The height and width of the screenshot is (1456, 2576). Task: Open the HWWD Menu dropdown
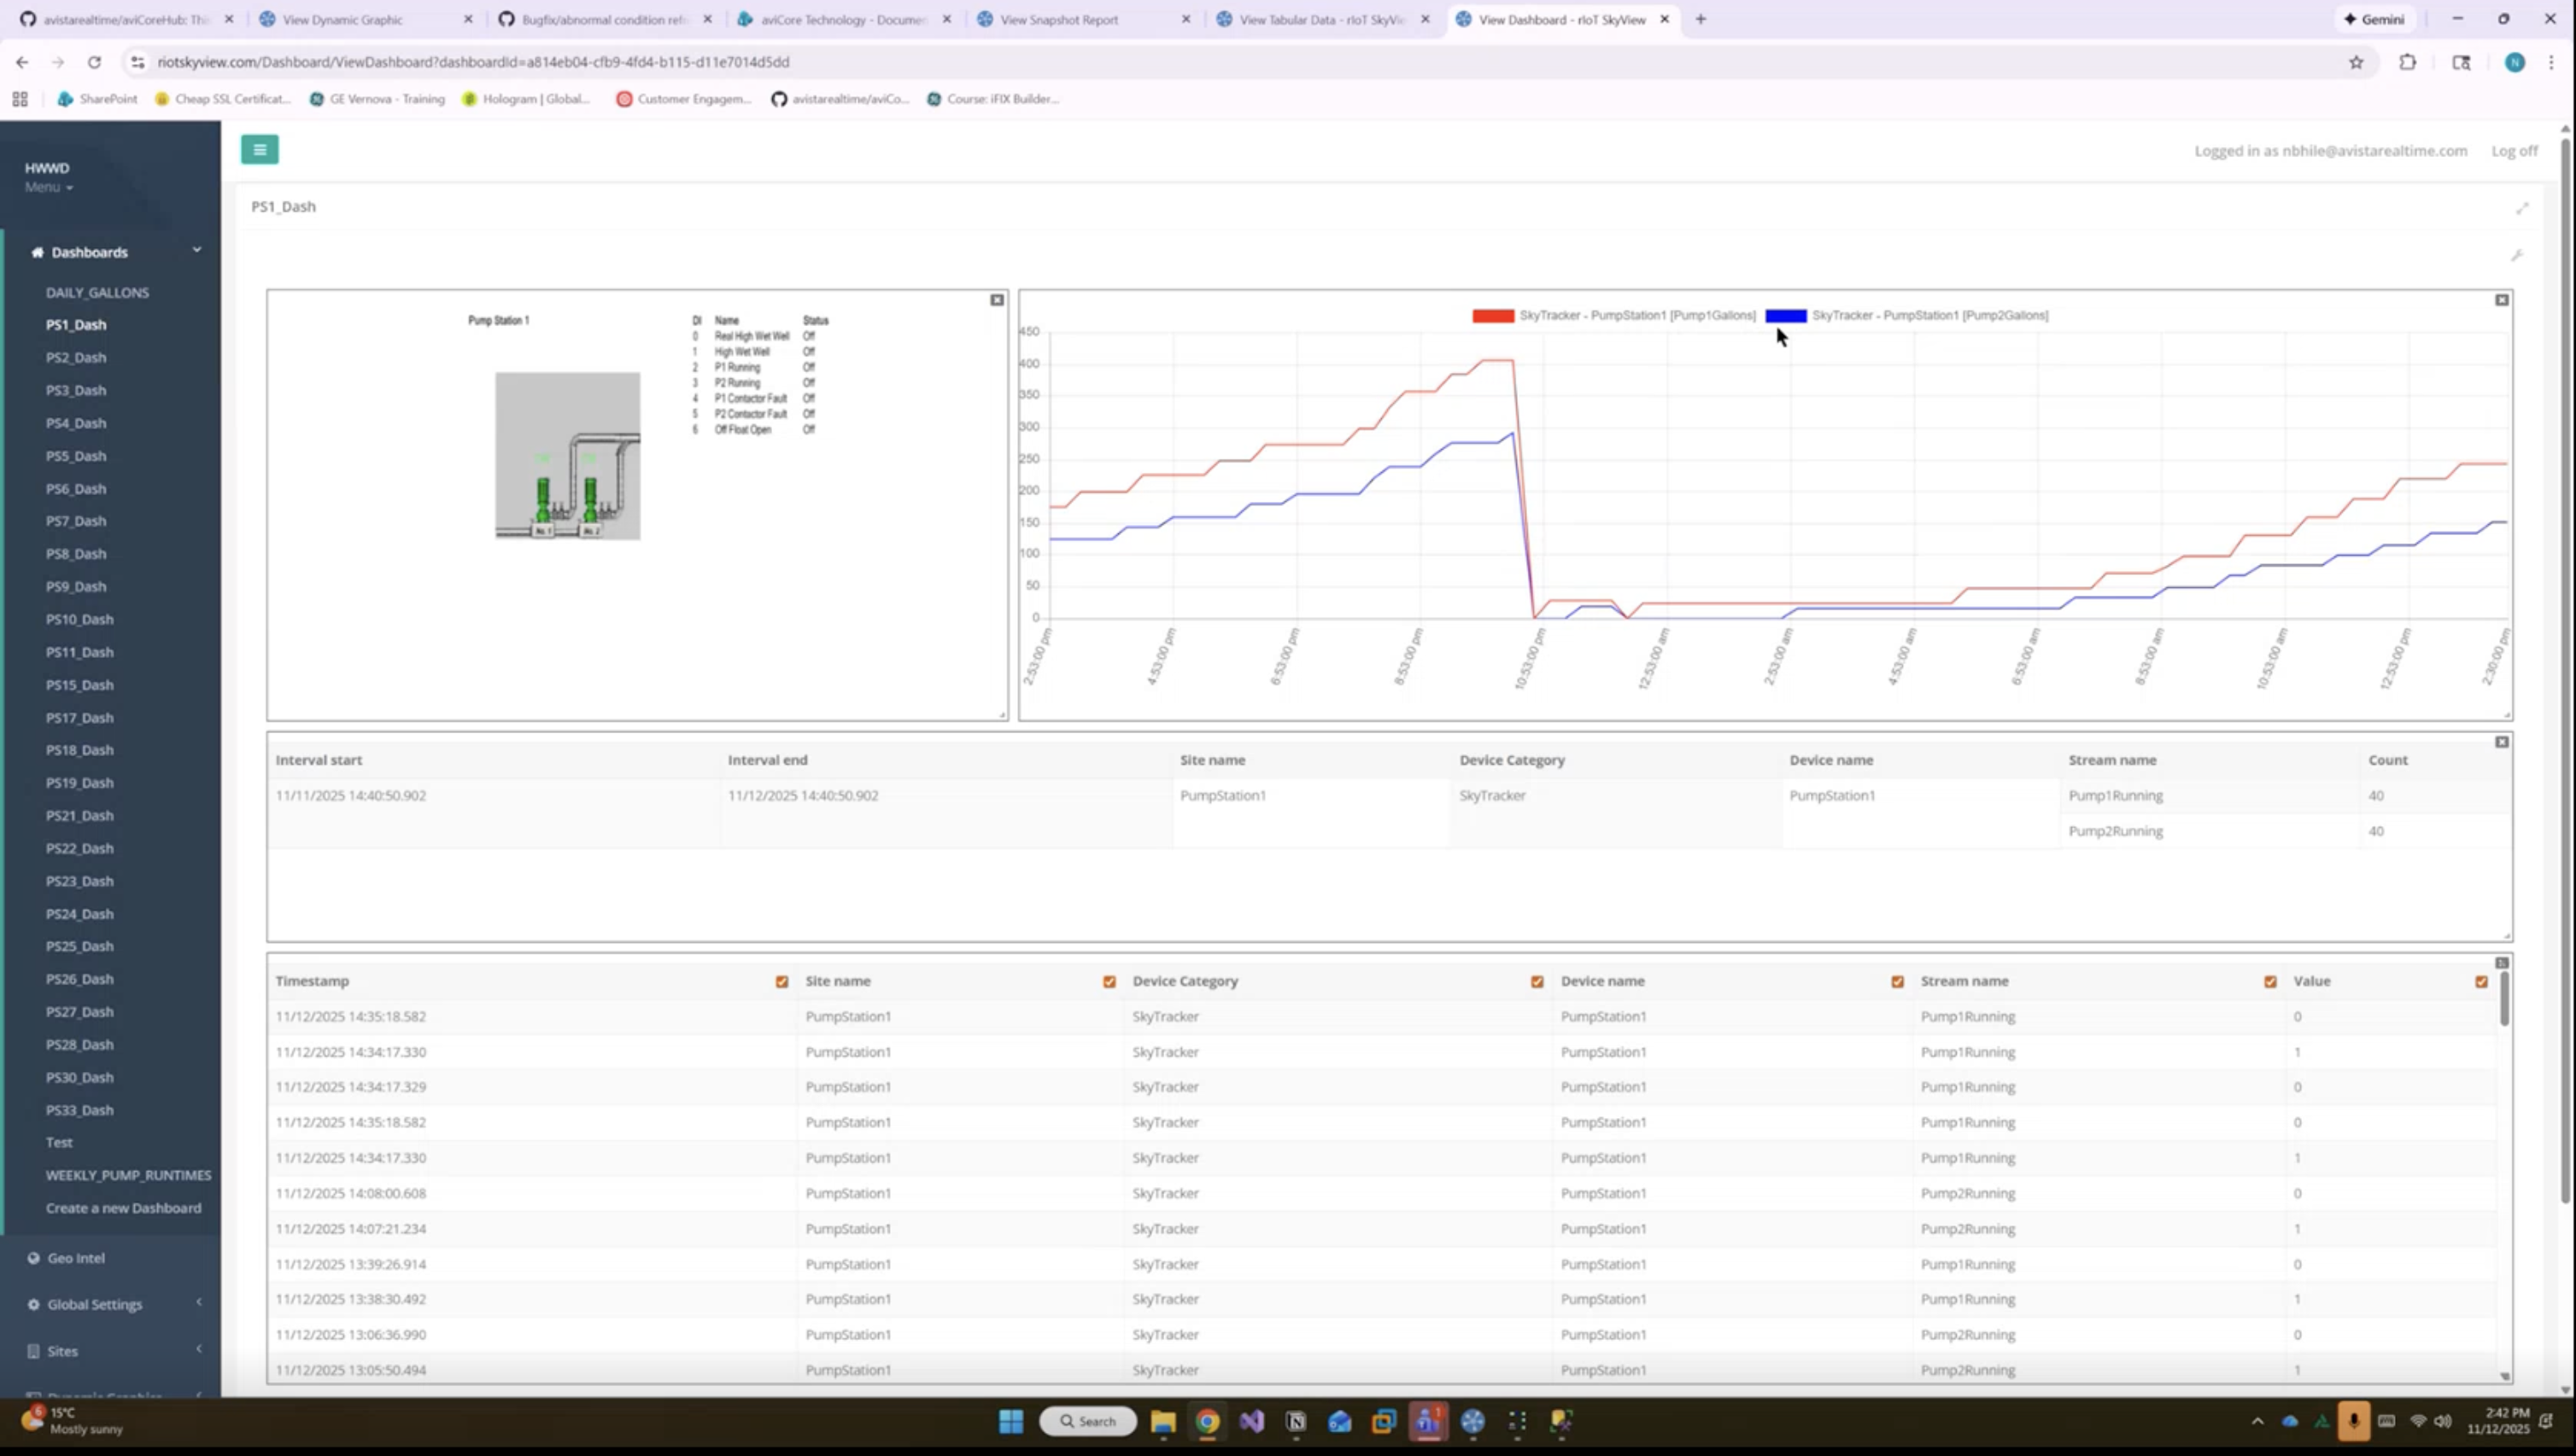[x=48, y=187]
